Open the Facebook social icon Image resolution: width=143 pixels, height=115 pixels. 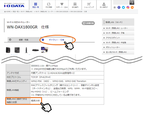pos(119,7)
